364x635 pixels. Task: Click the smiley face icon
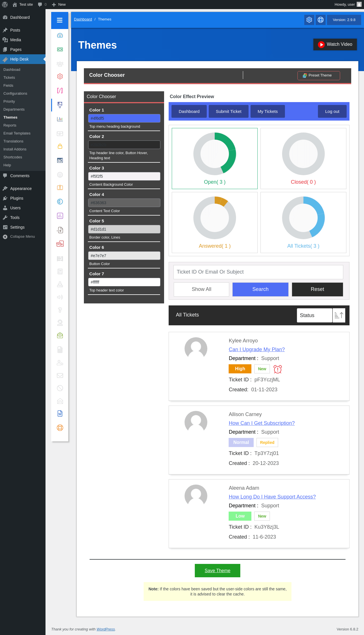point(60,175)
